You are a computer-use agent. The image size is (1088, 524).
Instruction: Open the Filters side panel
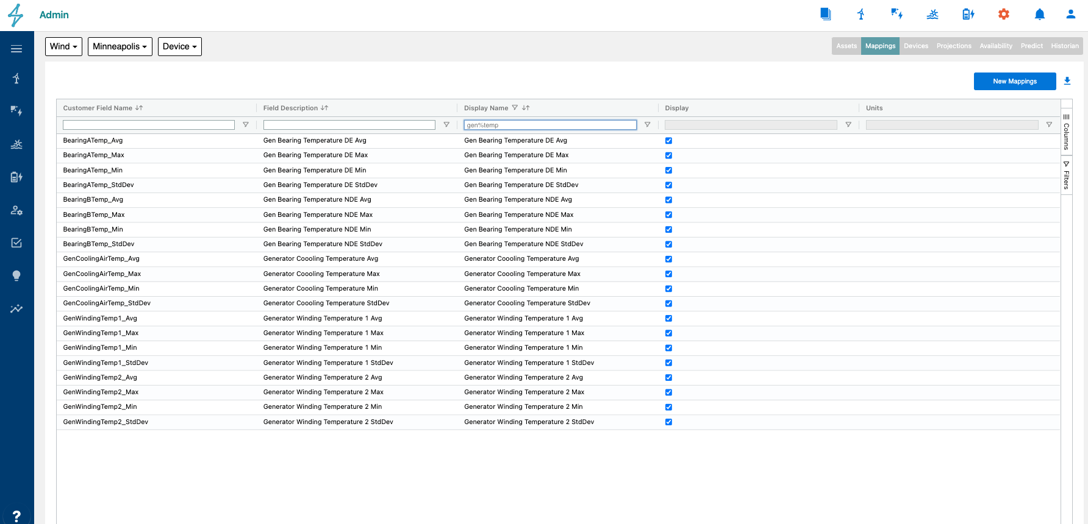pos(1066,175)
